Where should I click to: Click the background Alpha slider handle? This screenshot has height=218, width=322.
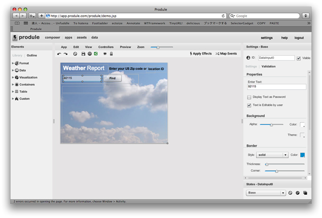[x=272, y=124]
